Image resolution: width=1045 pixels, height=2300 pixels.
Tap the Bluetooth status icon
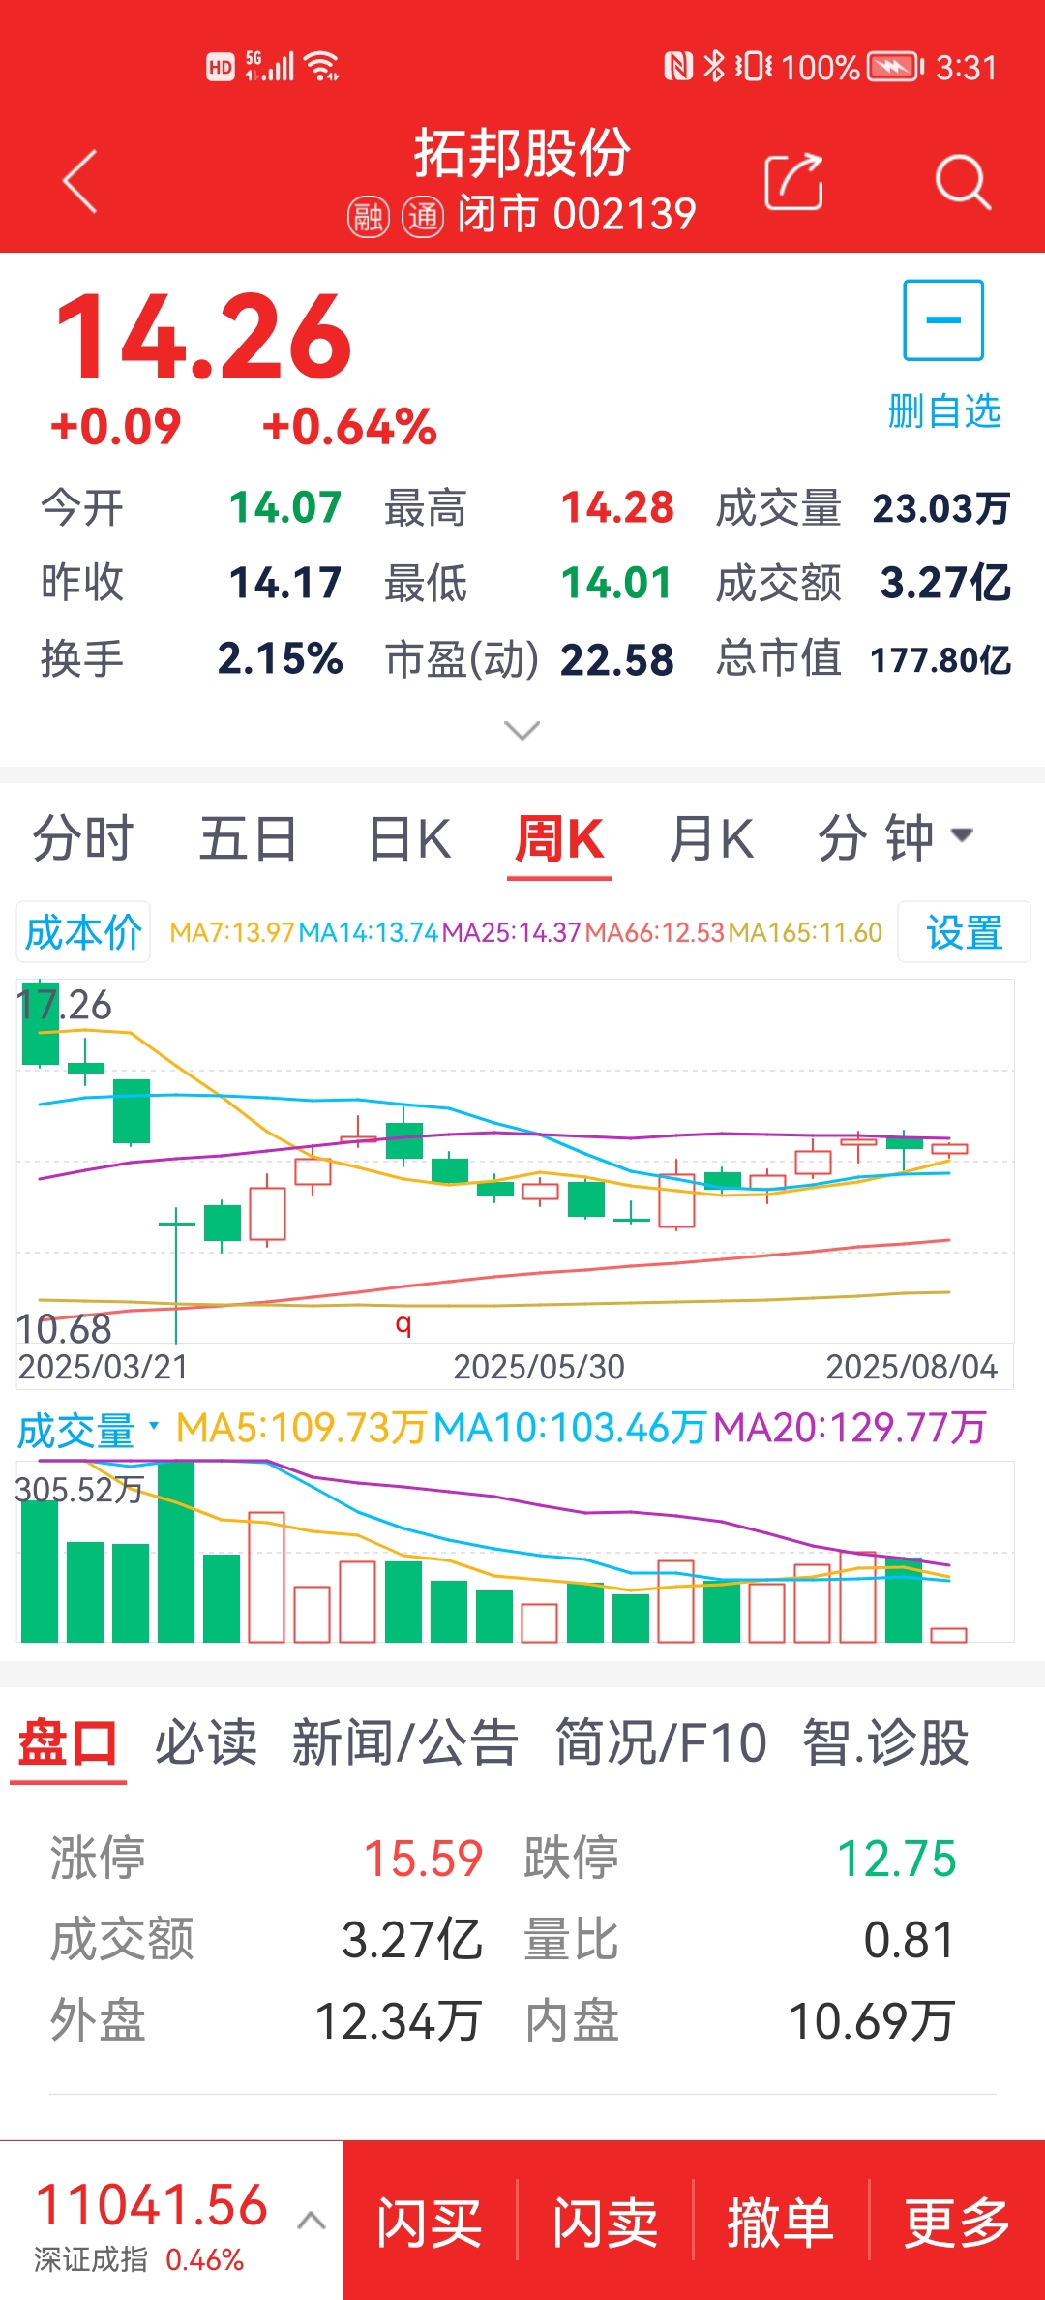[x=714, y=67]
